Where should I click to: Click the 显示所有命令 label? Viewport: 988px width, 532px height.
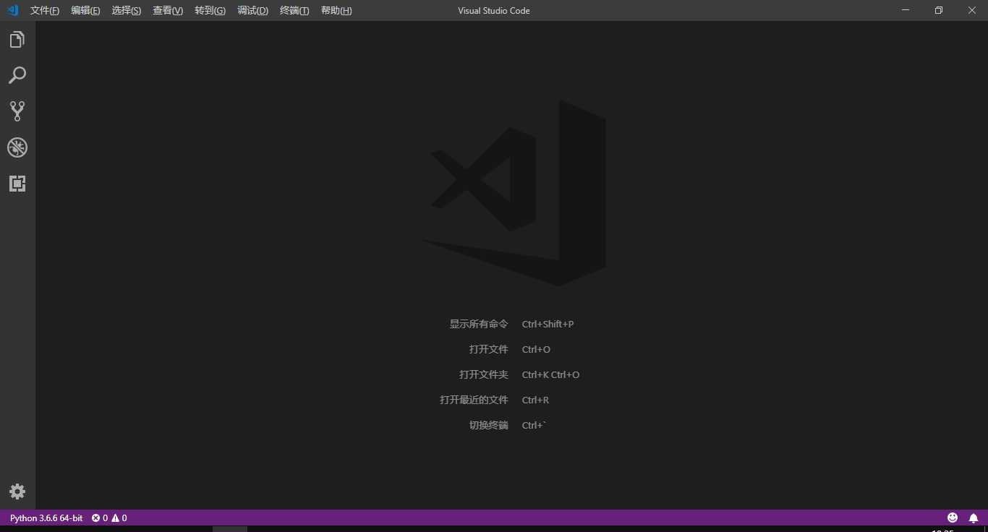click(479, 324)
